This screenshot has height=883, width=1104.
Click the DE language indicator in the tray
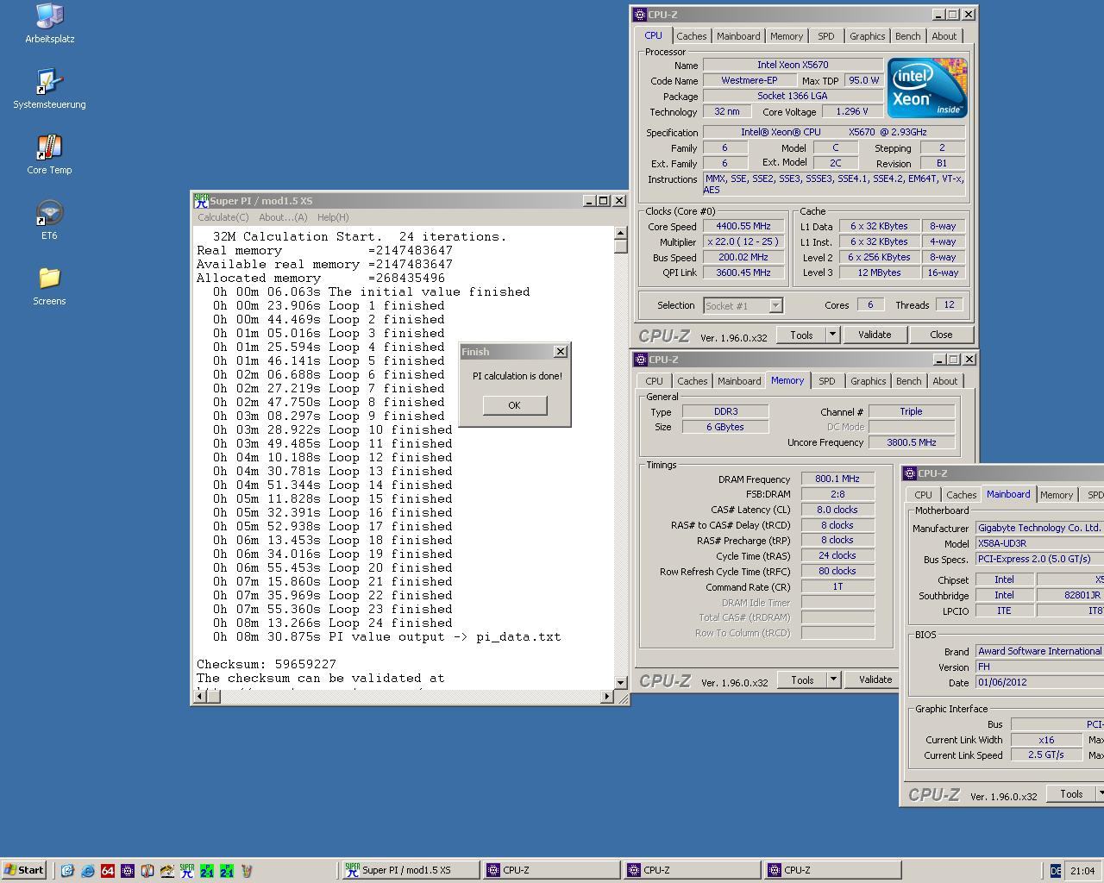(1055, 871)
